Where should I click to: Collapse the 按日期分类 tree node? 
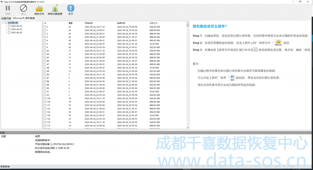pyautogui.click(x=3, y=23)
